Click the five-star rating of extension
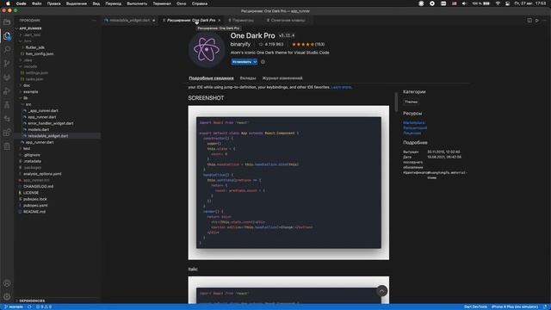This screenshot has width=551, height=310. coord(303,44)
